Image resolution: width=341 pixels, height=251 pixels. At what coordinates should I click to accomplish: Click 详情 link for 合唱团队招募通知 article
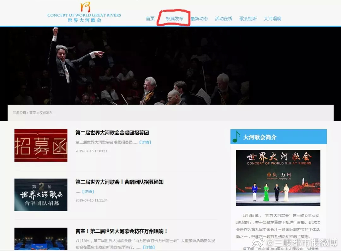tap(88, 192)
